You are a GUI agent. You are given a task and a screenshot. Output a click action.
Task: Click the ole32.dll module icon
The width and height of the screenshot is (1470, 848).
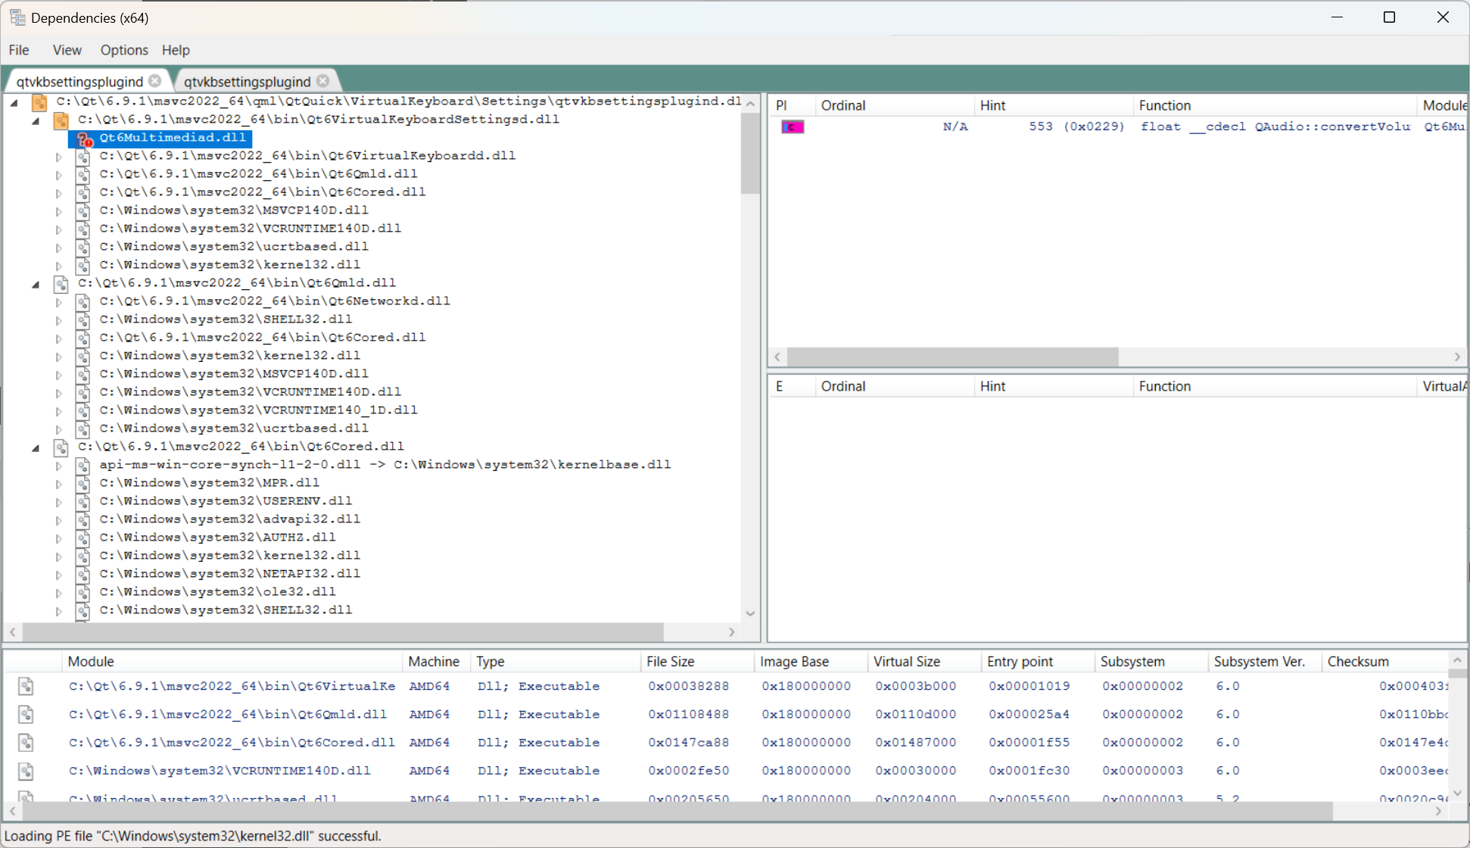tap(83, 593)
